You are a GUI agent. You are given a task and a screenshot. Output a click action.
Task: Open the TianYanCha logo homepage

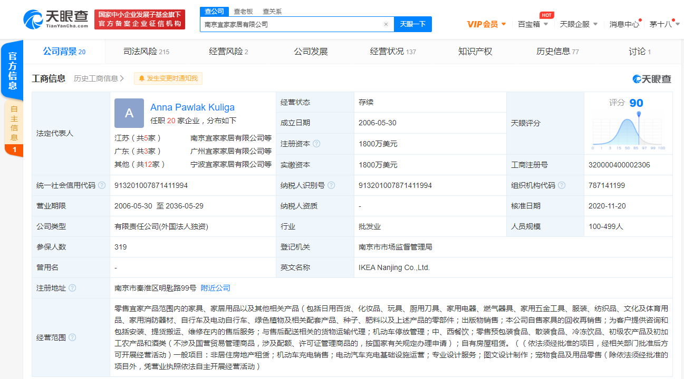coord(55,19)
